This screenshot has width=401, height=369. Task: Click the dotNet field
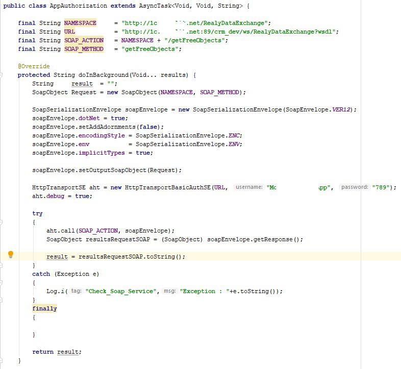click(x=89, y=119)
